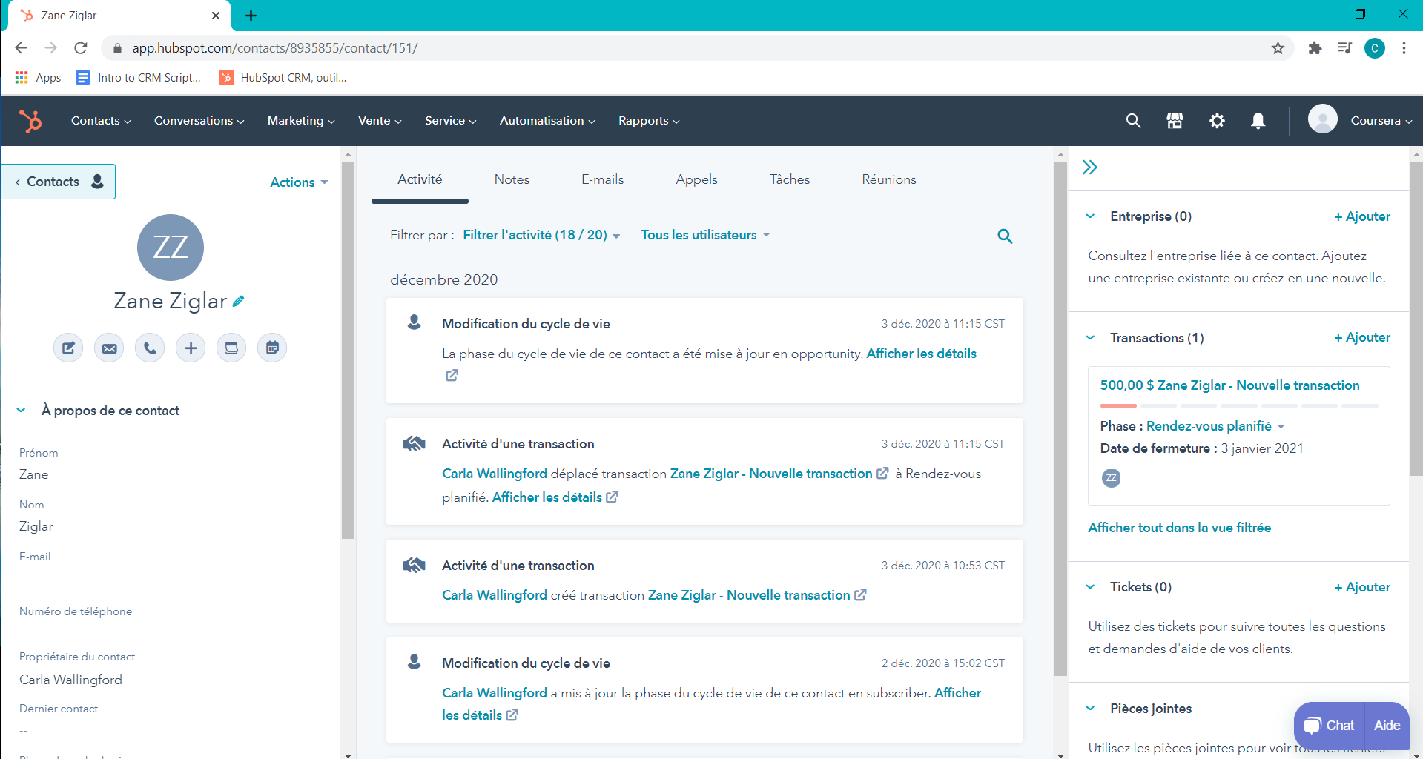This screenshot has height=759, width=1423.
Task: Collapse the right sidebar with double chevron
Action: click(1089, 168)
